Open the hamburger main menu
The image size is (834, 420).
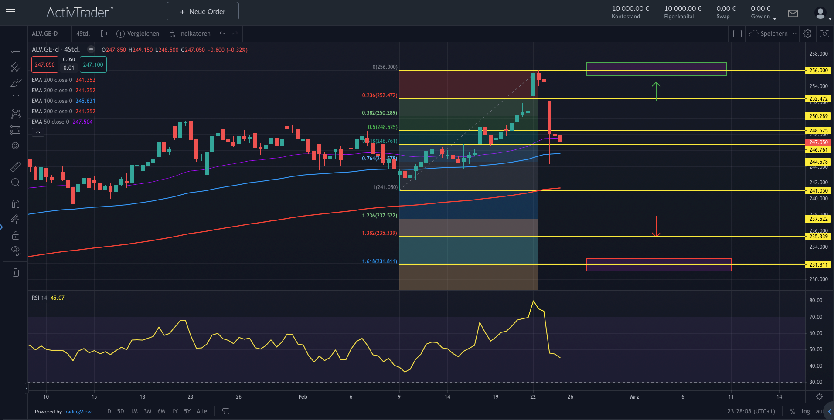coord(10,12)
